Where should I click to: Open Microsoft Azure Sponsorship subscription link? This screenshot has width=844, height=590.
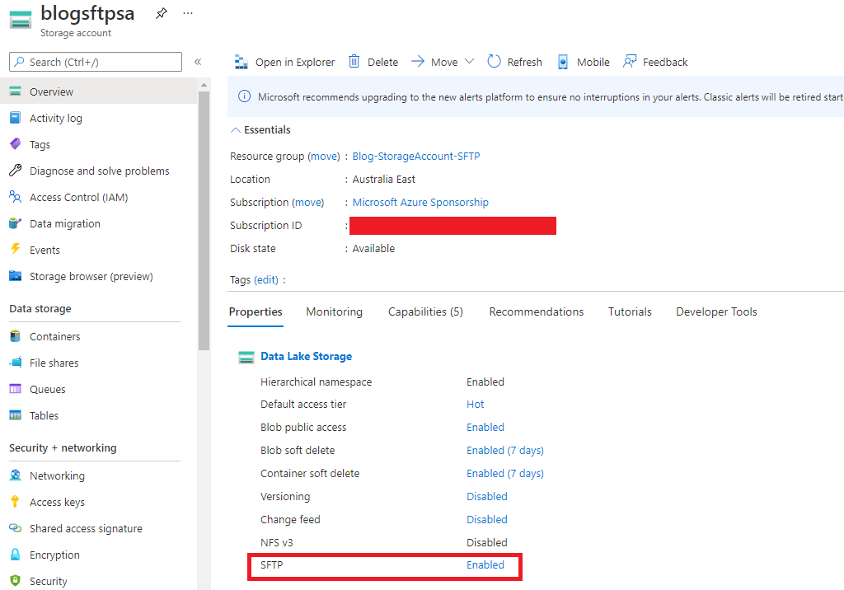[420, 203]
